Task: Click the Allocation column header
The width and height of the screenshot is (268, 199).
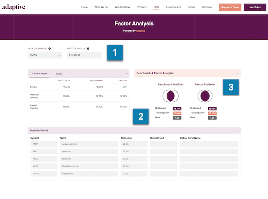Action: (x=126, y=138)
